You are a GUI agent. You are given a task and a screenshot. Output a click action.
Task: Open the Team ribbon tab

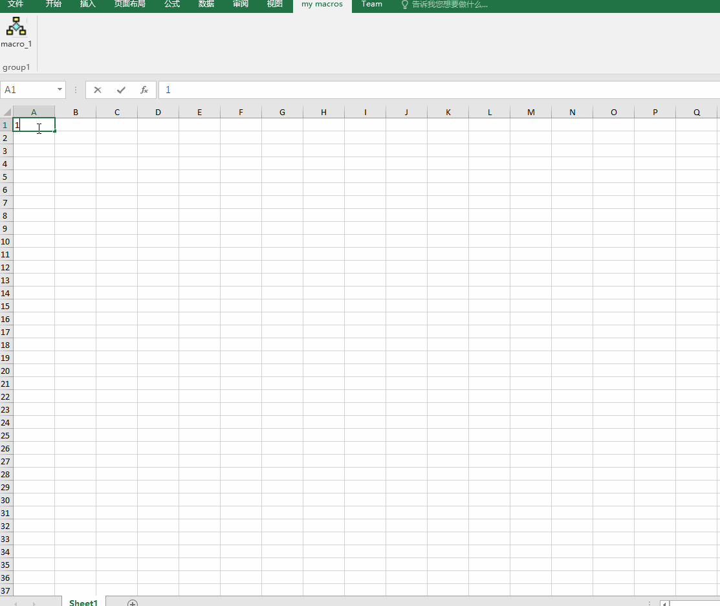tap(372, 4)
